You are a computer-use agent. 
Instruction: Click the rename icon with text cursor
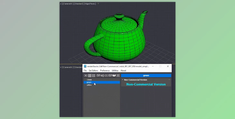pyautogui.click(x=102, y=76)
